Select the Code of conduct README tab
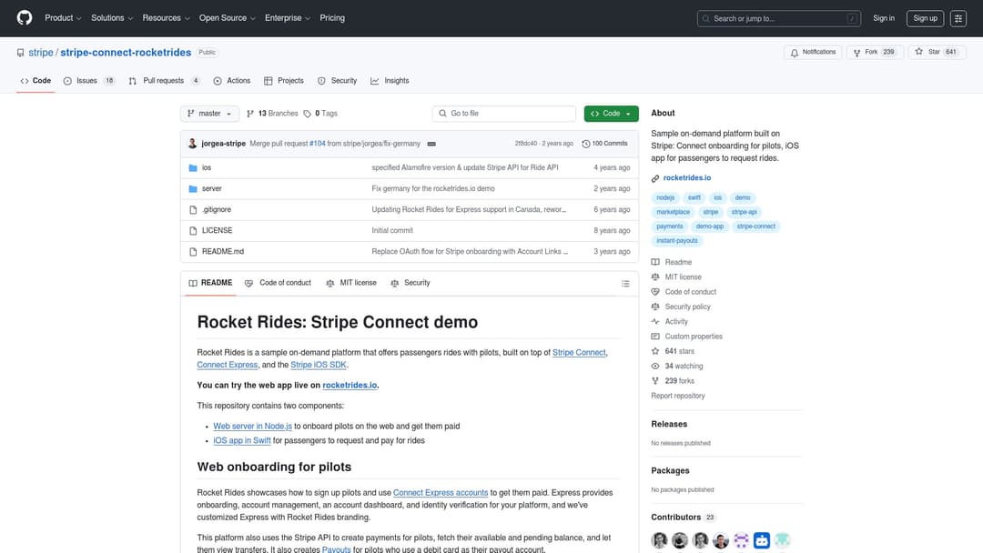The height and width of the screenshot is (553, 983). [x=278, y=283]
